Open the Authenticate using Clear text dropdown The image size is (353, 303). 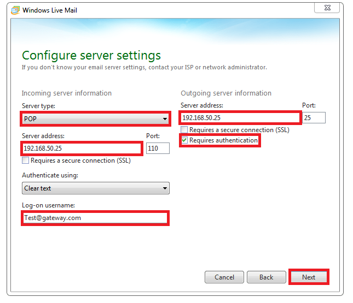96,188
